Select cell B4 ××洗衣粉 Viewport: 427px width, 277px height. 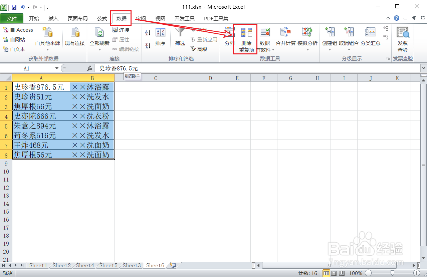92,116
